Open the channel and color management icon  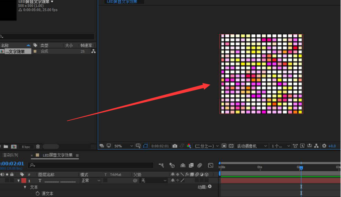(189, 146)
